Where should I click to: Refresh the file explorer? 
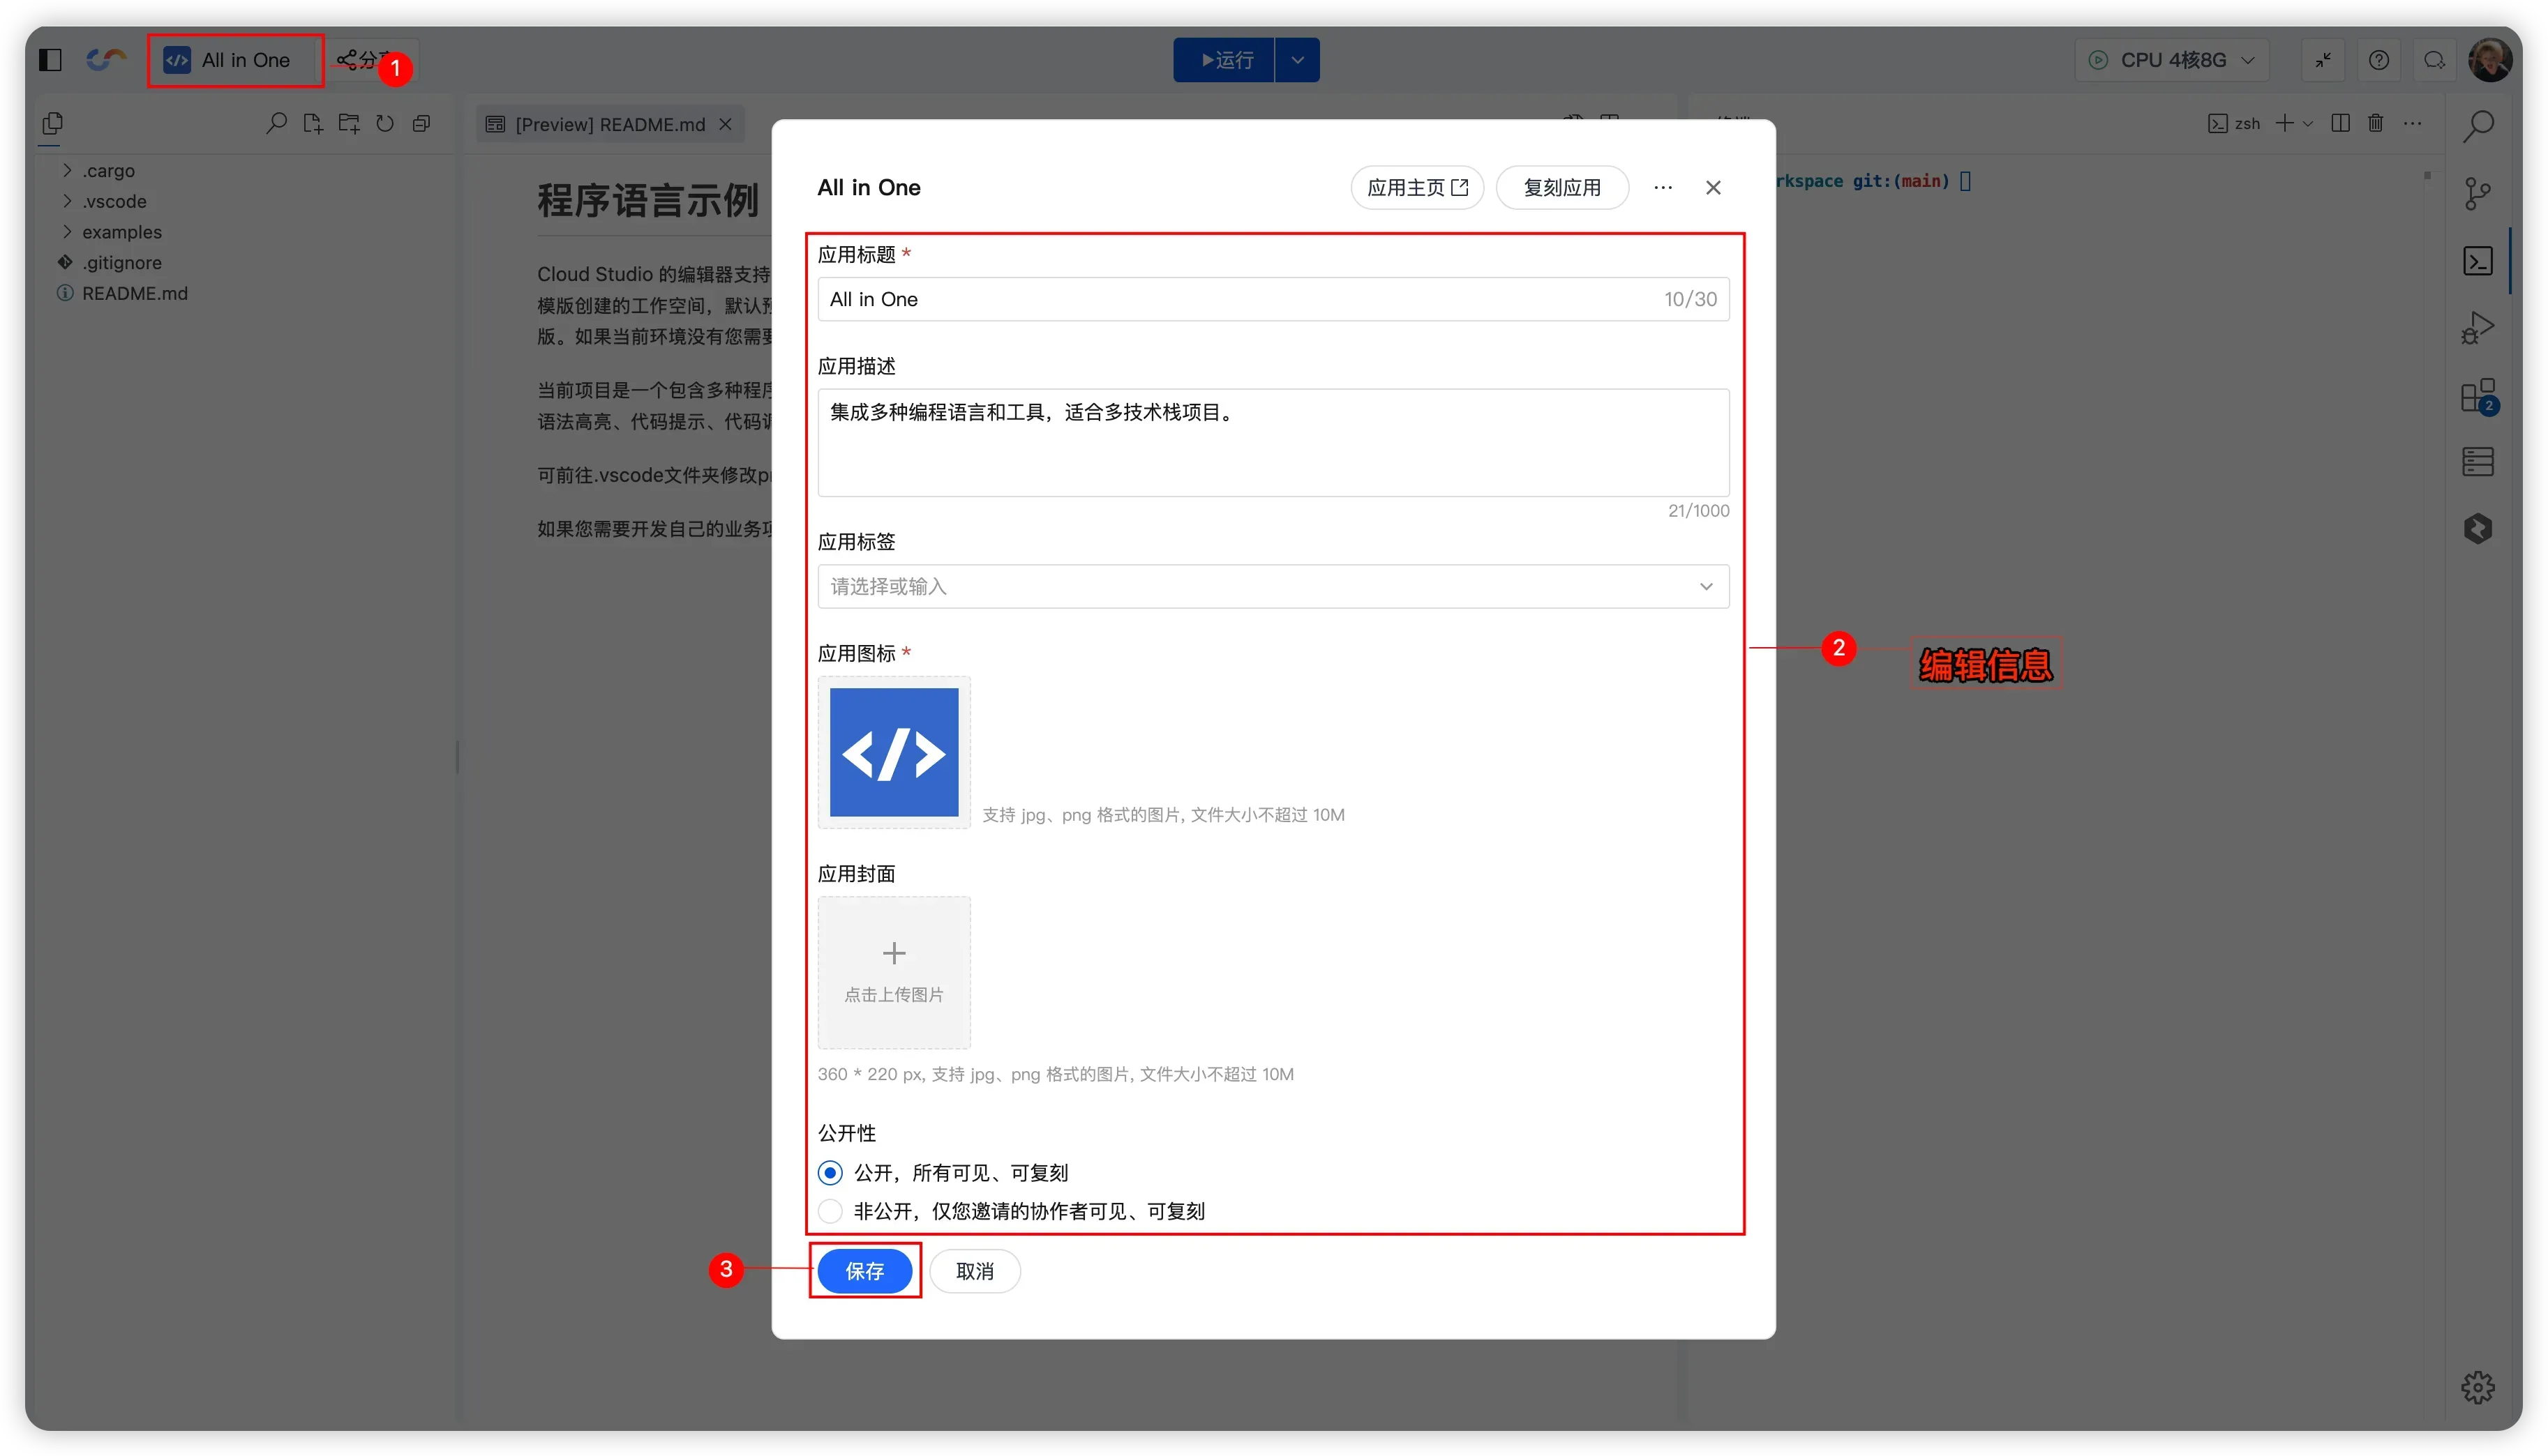tap(385, 124)
